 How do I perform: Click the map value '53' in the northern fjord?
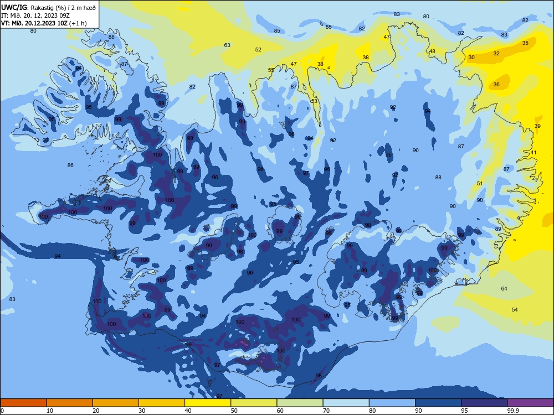tap(314, 101)
